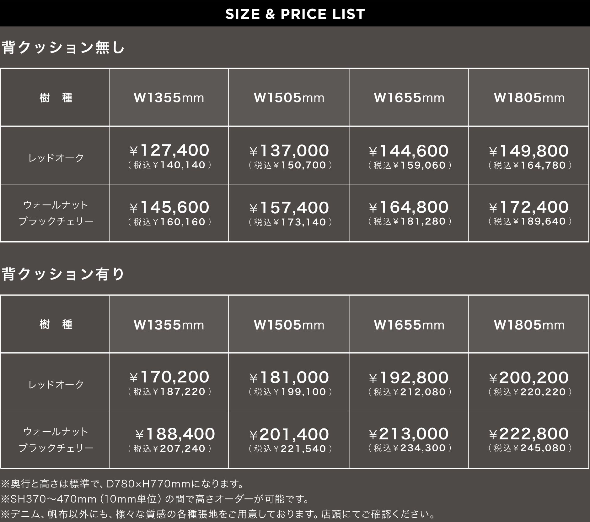Select the ¥170,200 price with cushion
Screen dimensions: 590x522
(x=169, y=382)
